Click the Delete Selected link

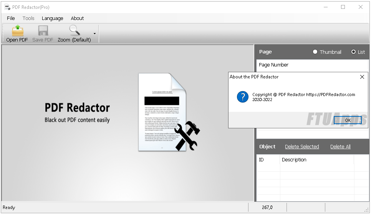coord(302,146)
